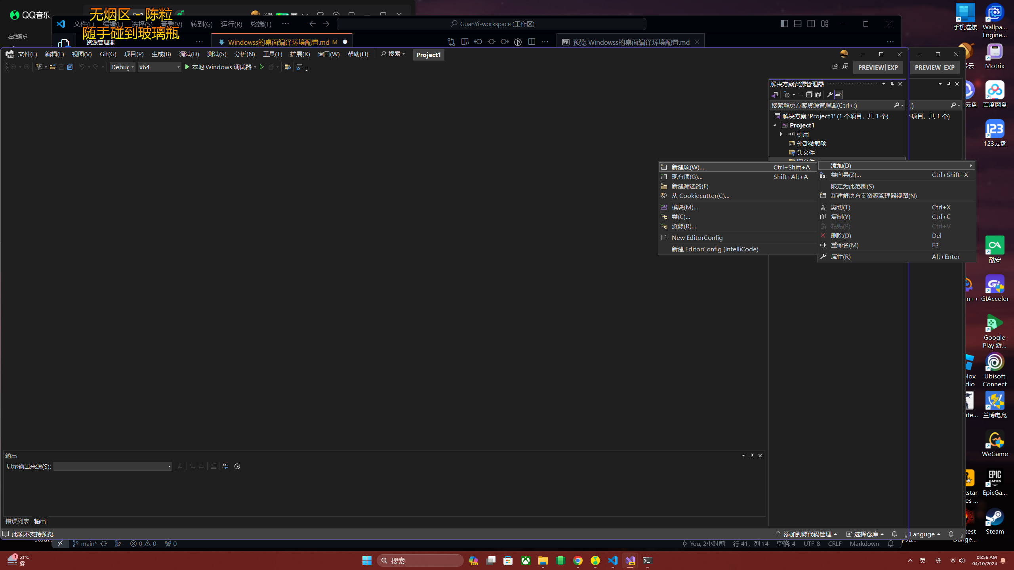The image size is (1014, 570).
Task: Toggle Preview Selected Items in Solution Explorer
Action: (839, 95)
